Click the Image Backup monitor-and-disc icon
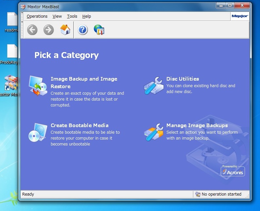The width and height of the screenshot is (260, 211). click(x=38, y=86)
